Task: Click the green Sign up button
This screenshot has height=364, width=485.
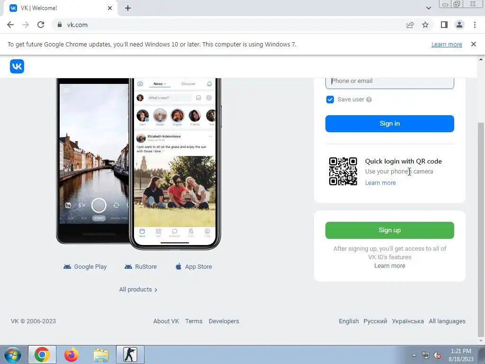Action: 390,230
